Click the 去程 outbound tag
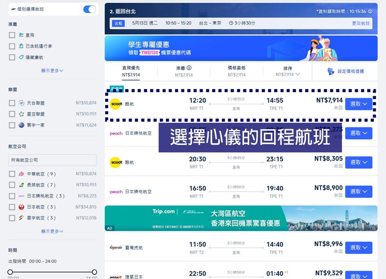 118,23
